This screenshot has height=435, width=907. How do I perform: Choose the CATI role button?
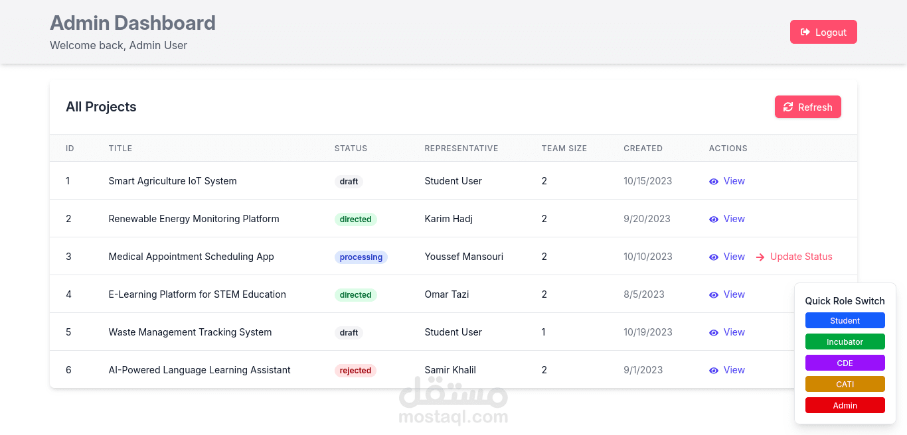[845, 385]
